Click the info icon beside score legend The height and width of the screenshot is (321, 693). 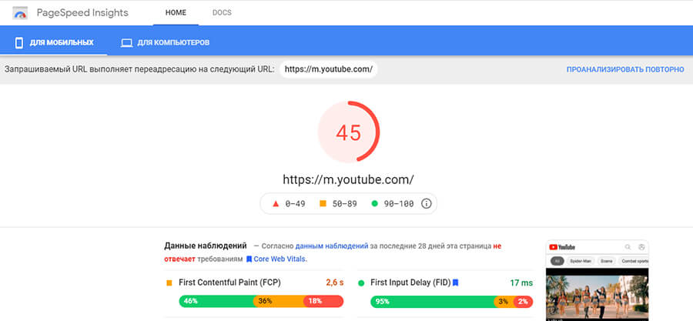tap(426, 204)
